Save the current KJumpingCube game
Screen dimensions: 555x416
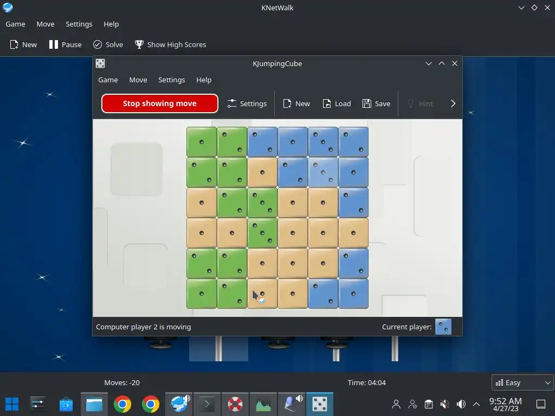[376, 103]
